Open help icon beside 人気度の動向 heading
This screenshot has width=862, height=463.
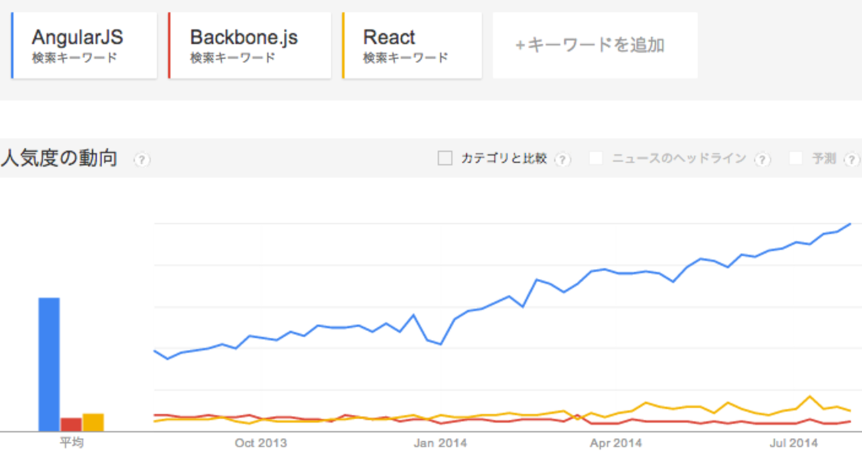142,160
